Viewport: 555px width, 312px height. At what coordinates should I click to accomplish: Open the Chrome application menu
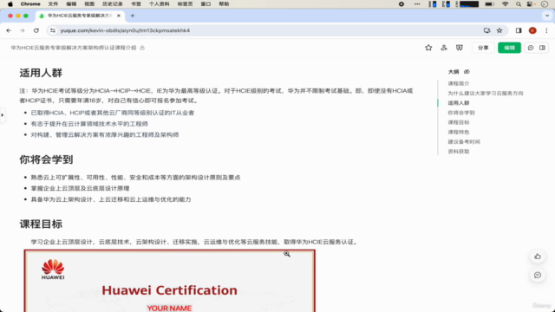(x=30, y=3)
